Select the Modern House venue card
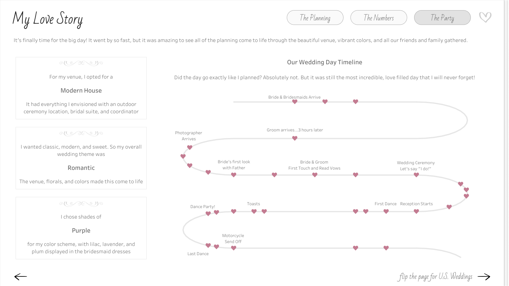Viewport: 509px width, 286px height. 81,91
